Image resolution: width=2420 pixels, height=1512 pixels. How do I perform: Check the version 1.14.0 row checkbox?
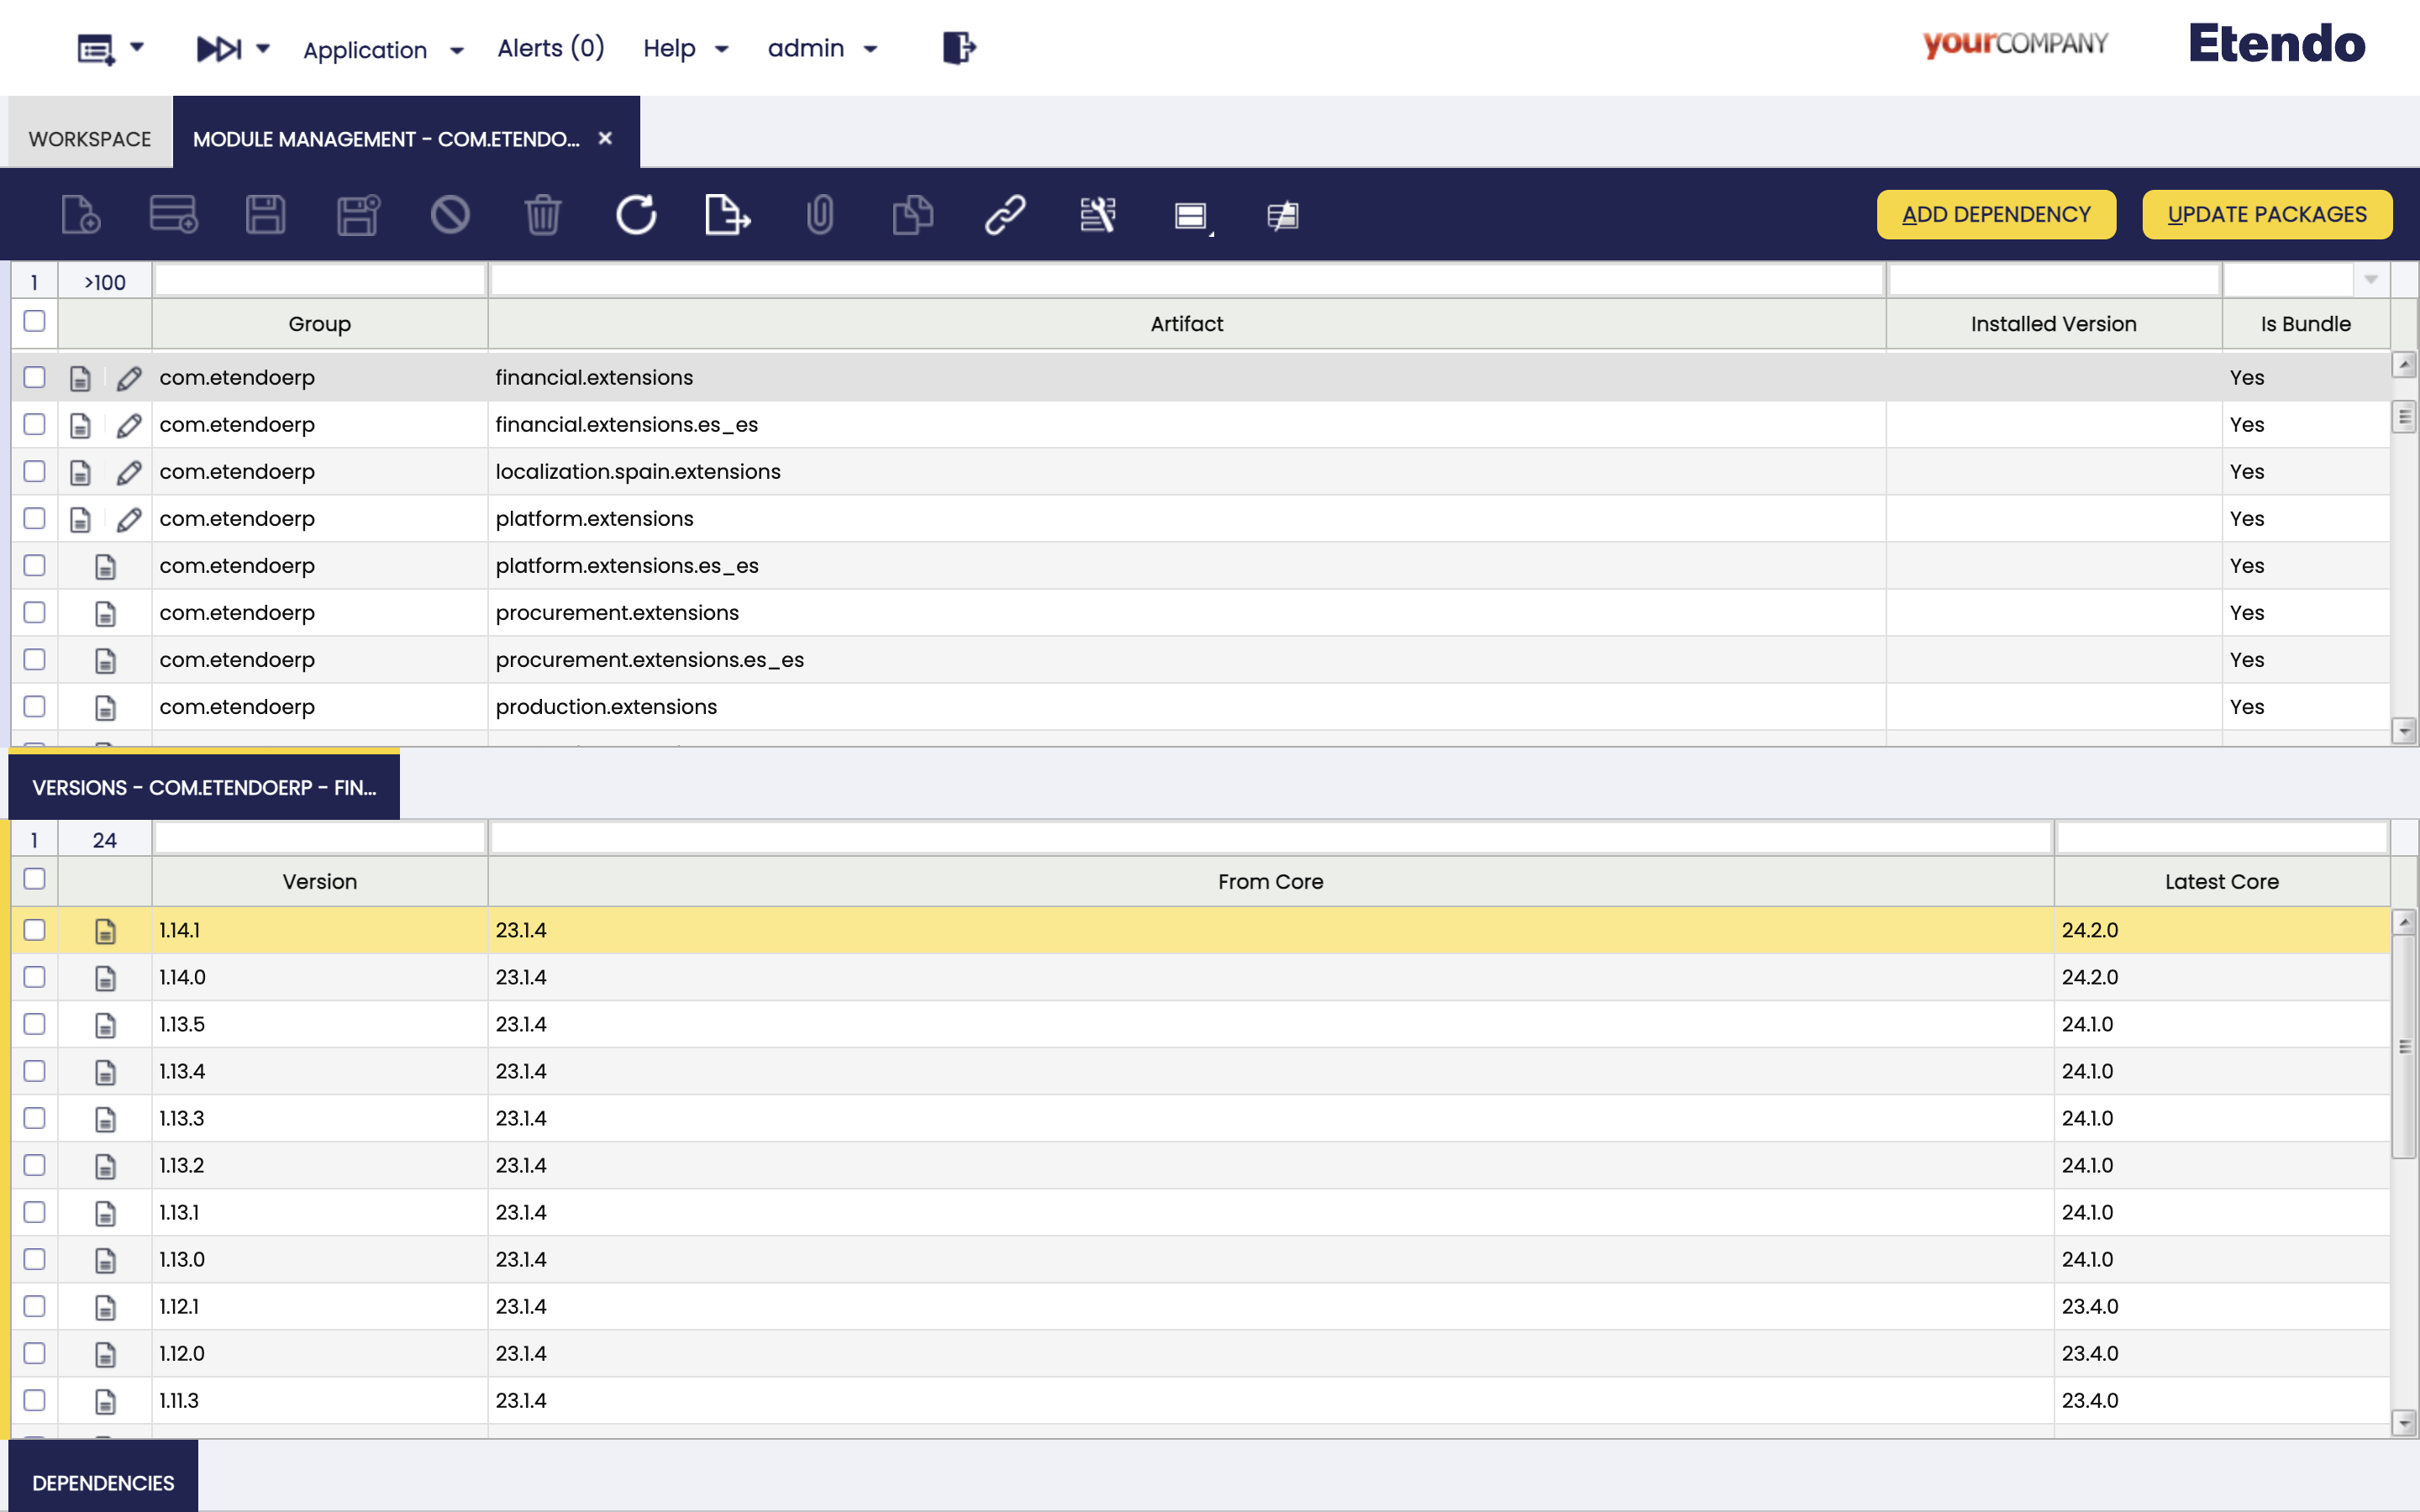coord(34,977)
